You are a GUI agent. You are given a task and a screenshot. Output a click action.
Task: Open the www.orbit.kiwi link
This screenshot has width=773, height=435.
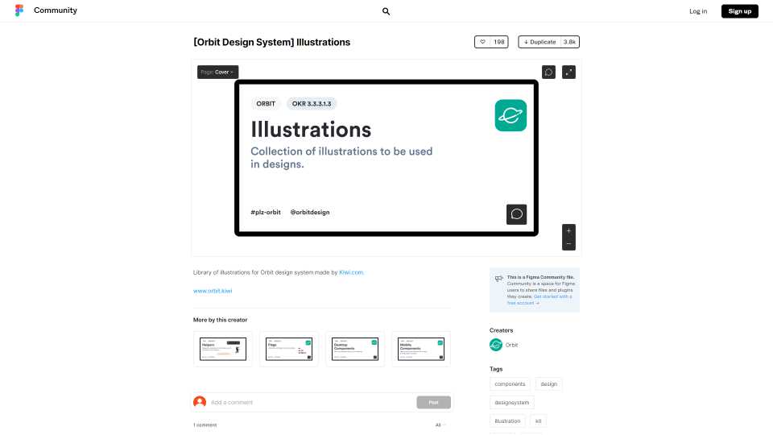click(x=213, y=291)
